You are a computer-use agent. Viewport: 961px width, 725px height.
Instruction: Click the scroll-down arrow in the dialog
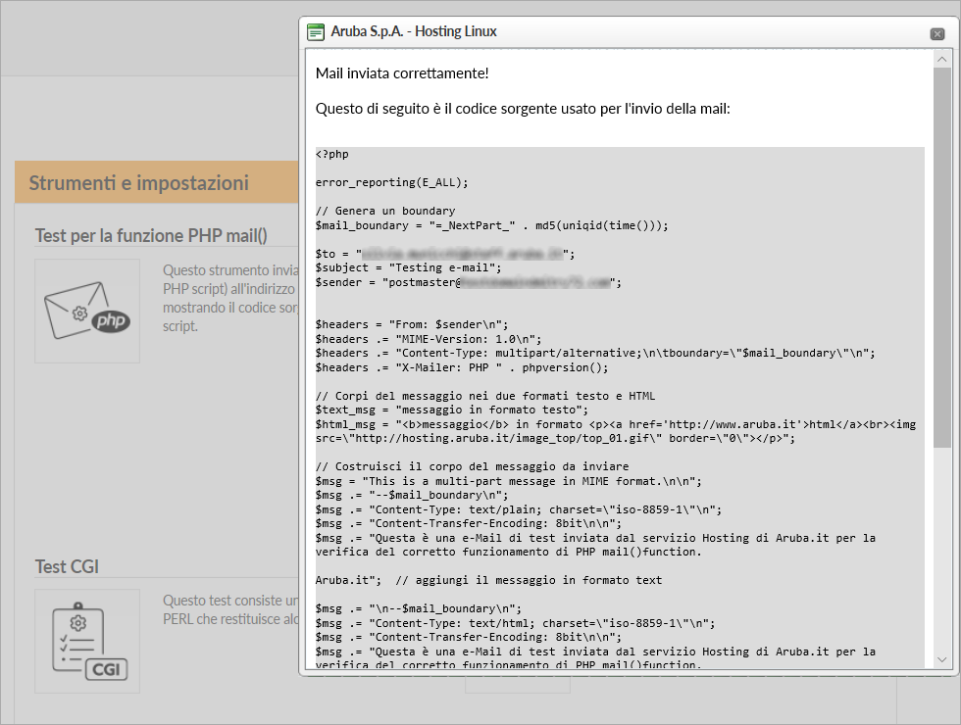942,659
